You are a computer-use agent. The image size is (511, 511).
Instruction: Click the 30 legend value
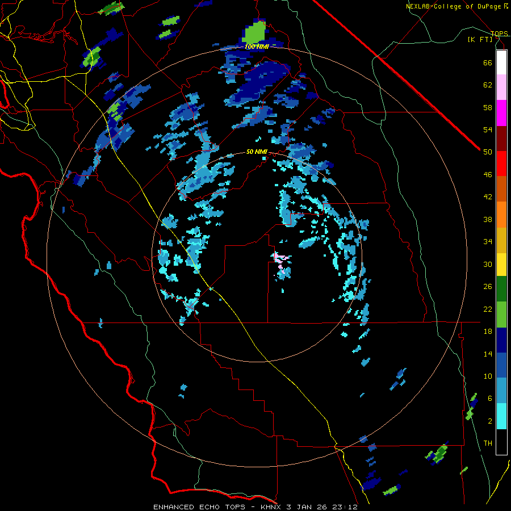point(488,264)
